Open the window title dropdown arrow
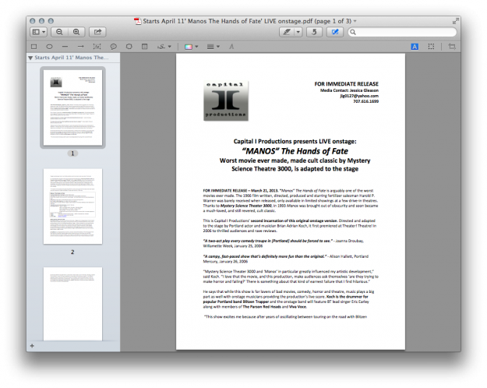The width and height of the screenshot is (487, 388). tap(355, 21)
